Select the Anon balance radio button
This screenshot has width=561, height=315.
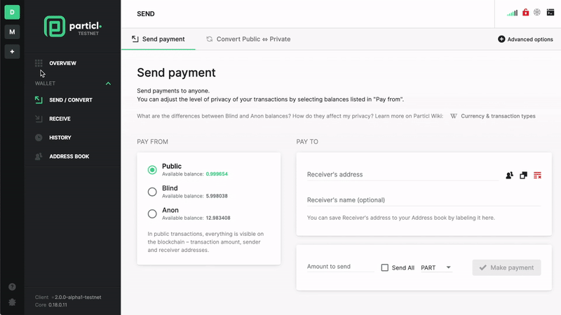(x=152, y=213)
